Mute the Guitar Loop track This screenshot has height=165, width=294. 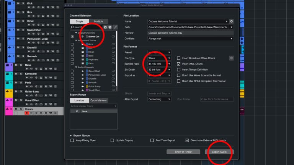(x=16, y=92)
